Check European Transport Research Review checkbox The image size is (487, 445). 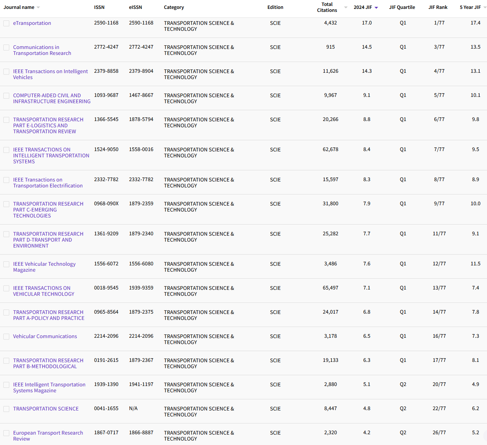pyautogui.click(x=6, y=433)
